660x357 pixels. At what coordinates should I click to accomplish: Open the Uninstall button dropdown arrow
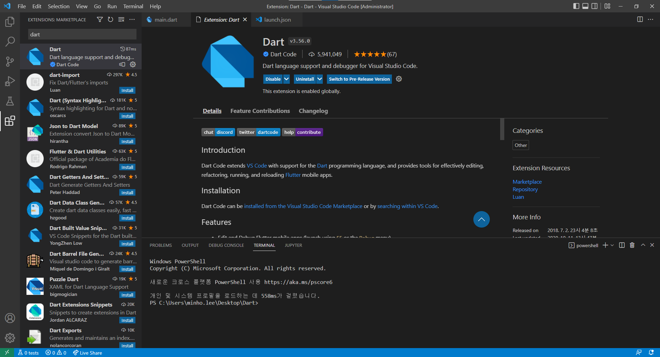[x=319, y=79]
